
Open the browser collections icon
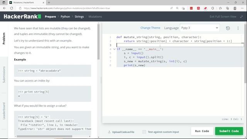click(x=227, y=8)
